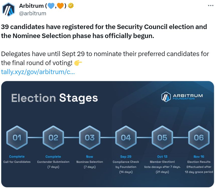Click the orange heart emoji in name
215x189 pixels.
pos(60,6)
